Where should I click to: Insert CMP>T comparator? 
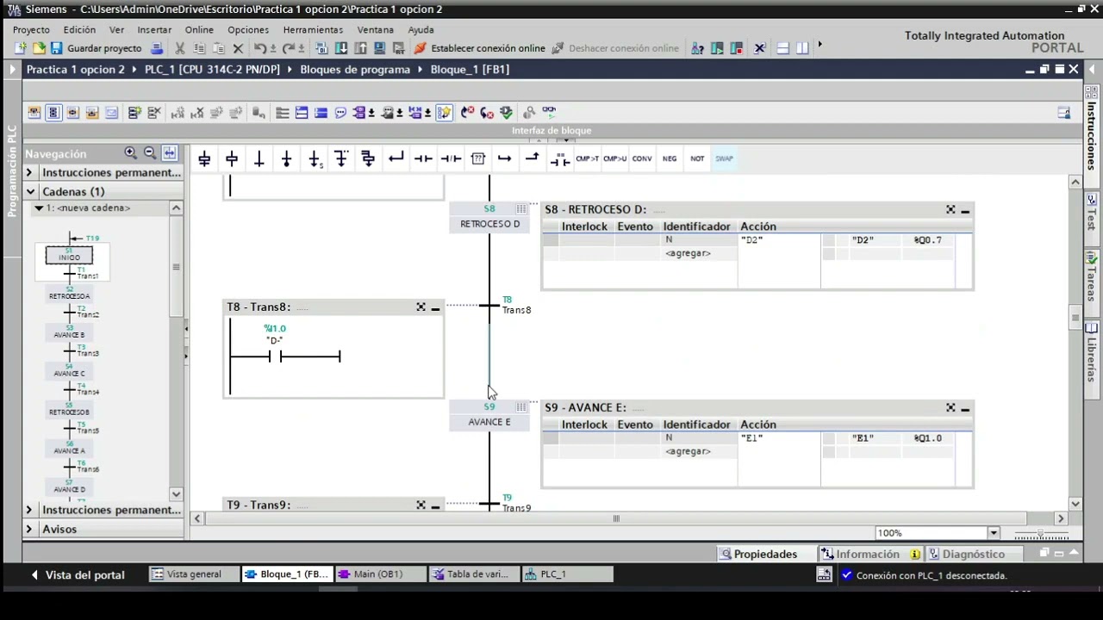587,158
